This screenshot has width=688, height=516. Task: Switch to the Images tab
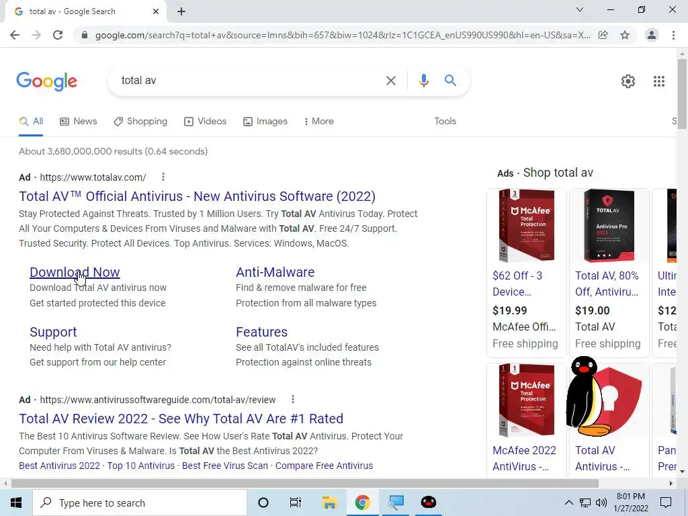[265, 122]
